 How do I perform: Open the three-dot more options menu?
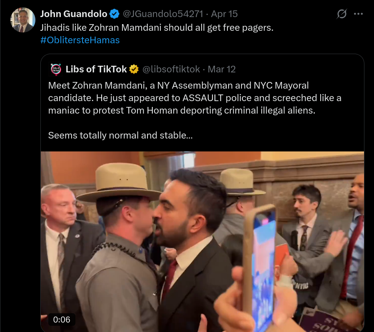coord(358,14)
